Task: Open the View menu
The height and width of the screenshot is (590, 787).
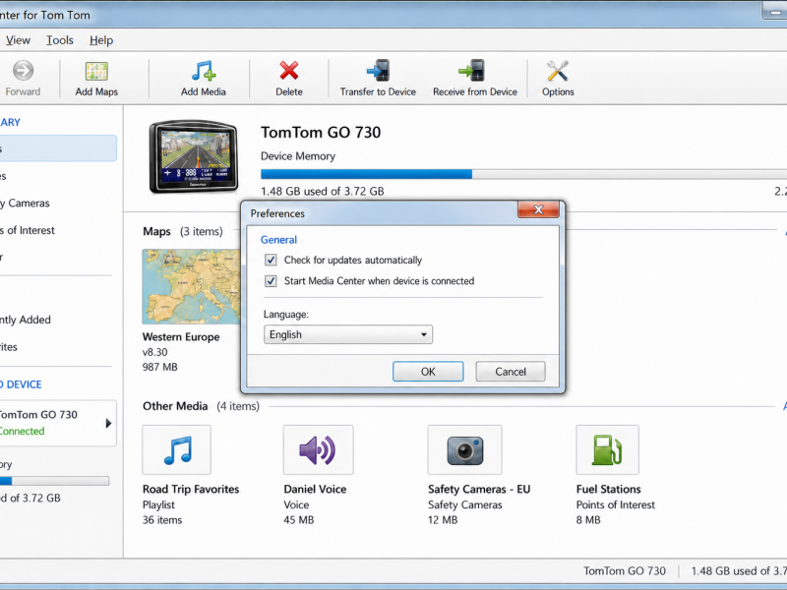Action: [18, 40]
